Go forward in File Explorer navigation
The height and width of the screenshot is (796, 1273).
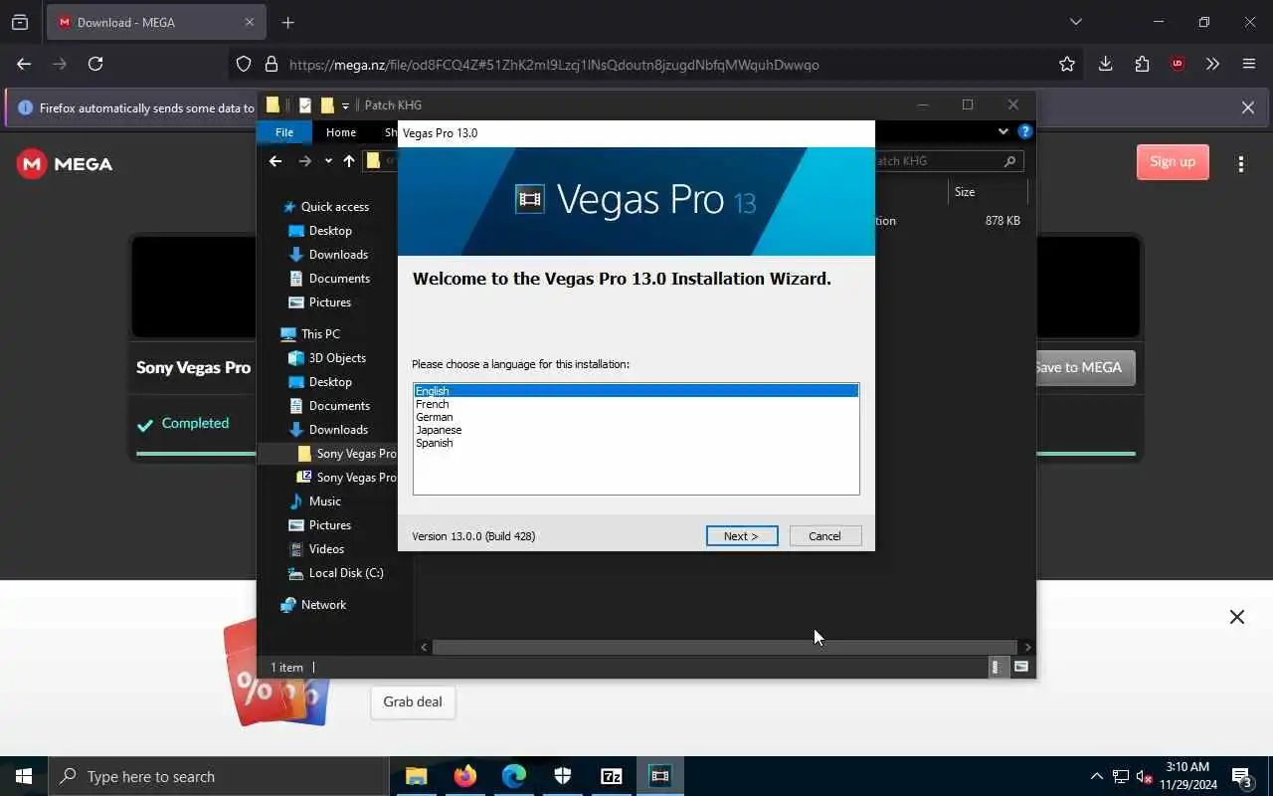(x=305, y=161)
